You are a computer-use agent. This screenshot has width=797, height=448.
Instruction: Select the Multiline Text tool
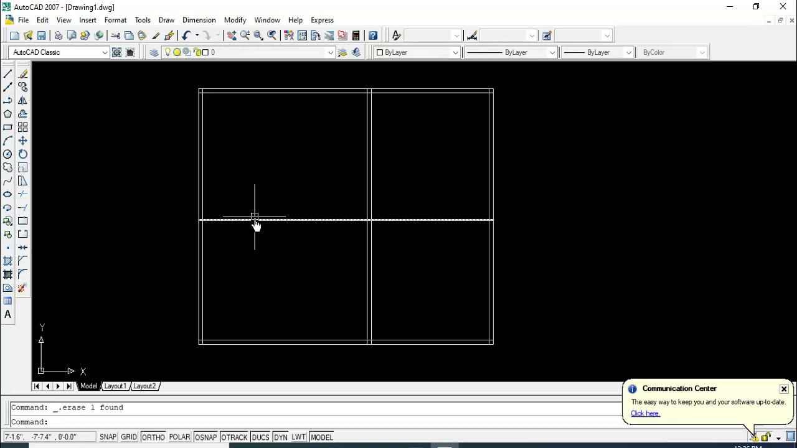point(7,315)
